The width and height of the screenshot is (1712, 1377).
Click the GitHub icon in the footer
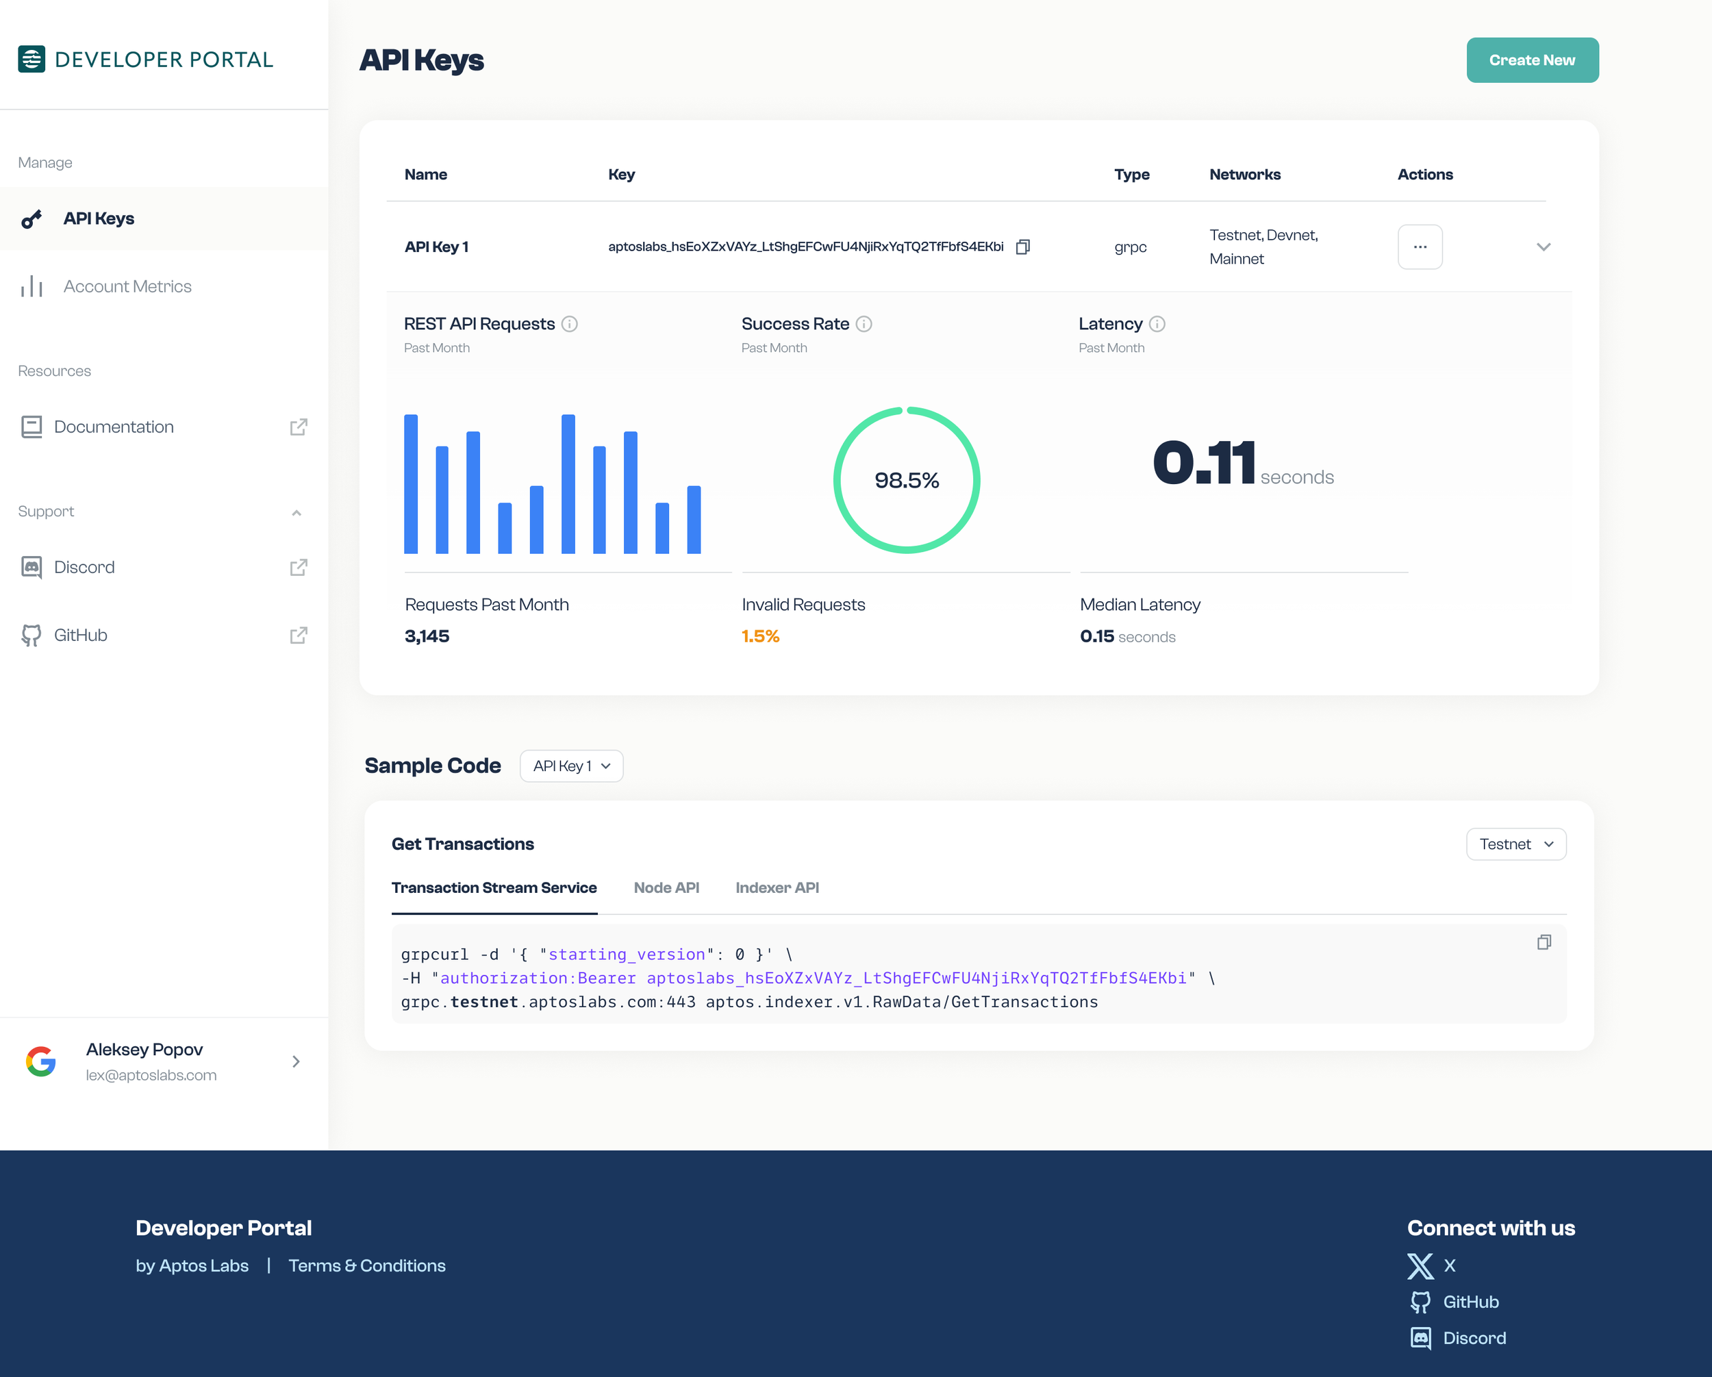point(1420,1302)
